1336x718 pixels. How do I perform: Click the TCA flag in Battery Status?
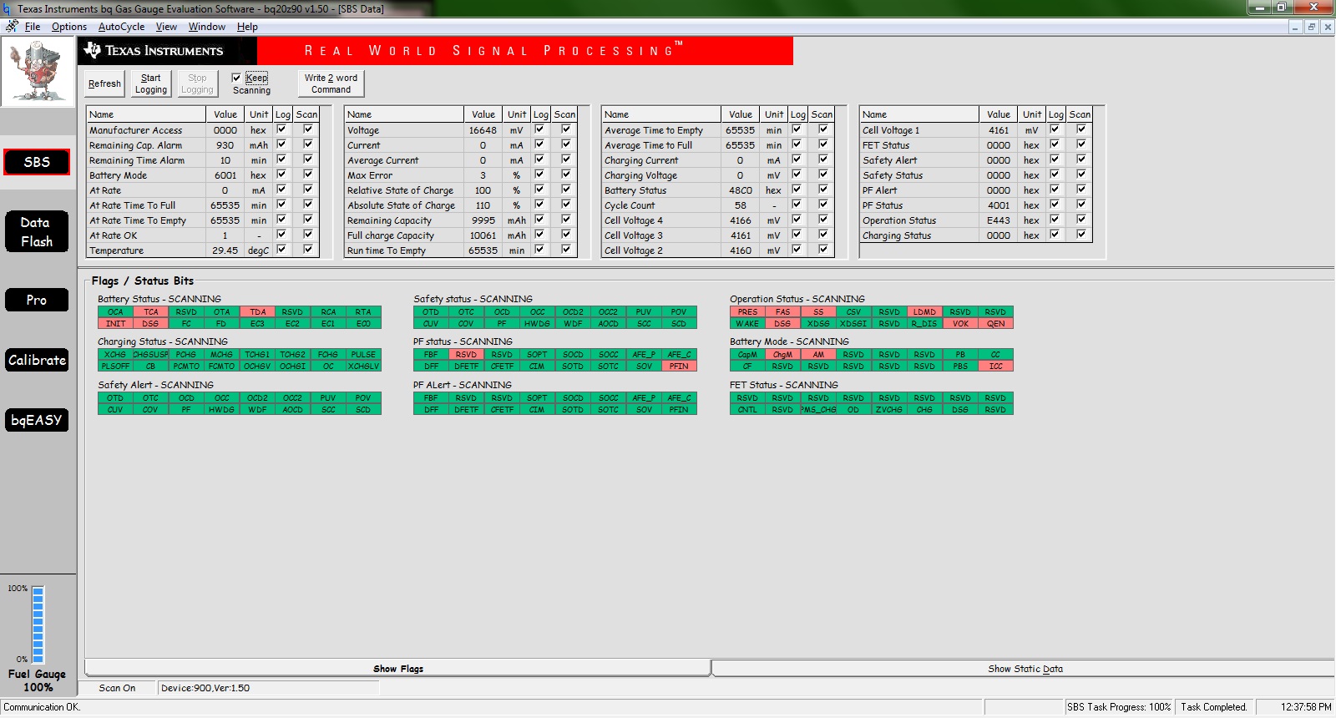150,312
